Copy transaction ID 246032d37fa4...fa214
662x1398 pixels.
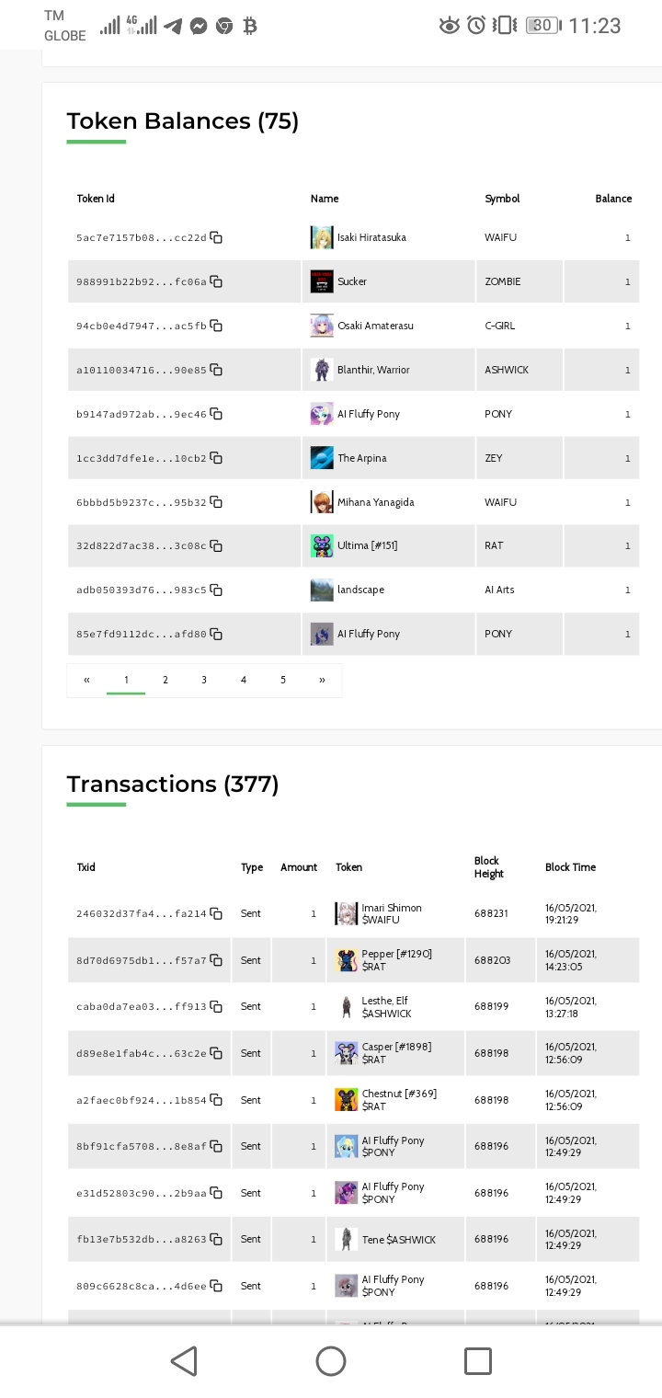click(x=216, y=913)
